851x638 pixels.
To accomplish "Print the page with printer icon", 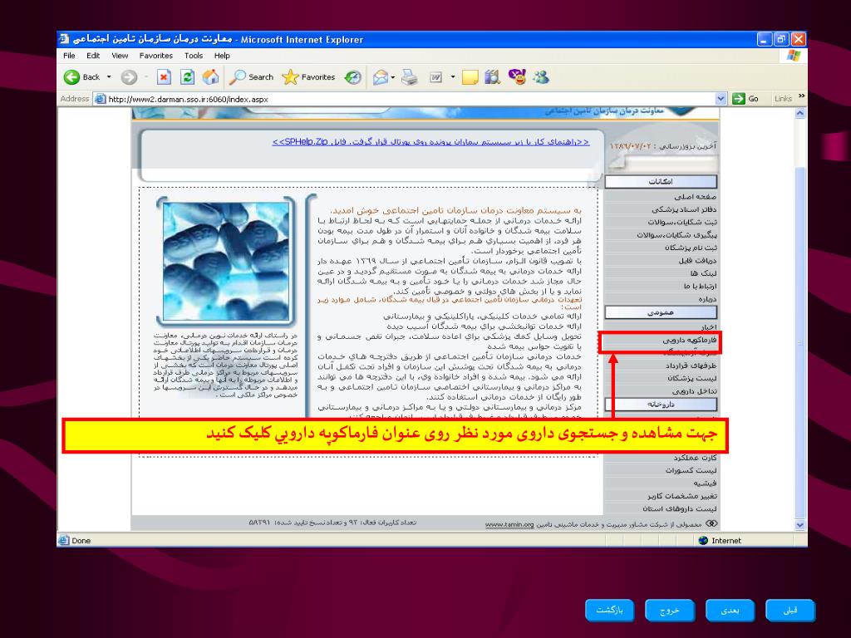I will tap(410, 77).
